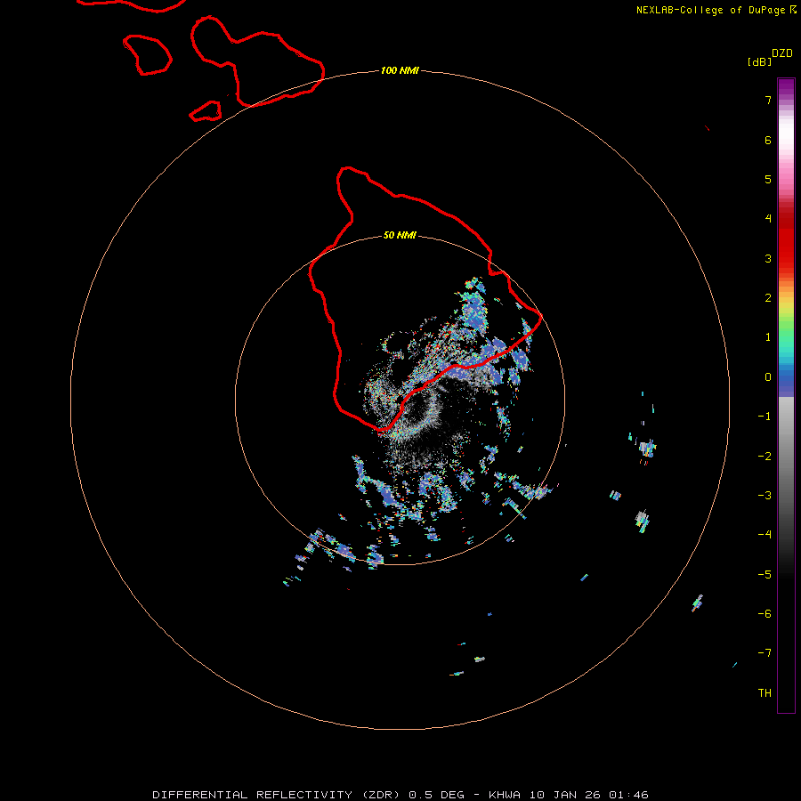Image resolution: width=801 pixels, height=801 pixels.
Task: Click the -7 value on the color scale
Action: [765, 653]
